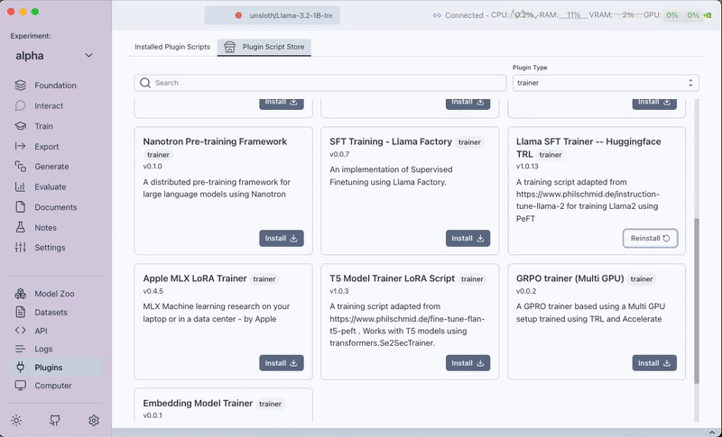Reinstall the Llama SFT Trainer plugin
Image resolution: width=722 pixels, height=437 pixels.
coord(650,239)
